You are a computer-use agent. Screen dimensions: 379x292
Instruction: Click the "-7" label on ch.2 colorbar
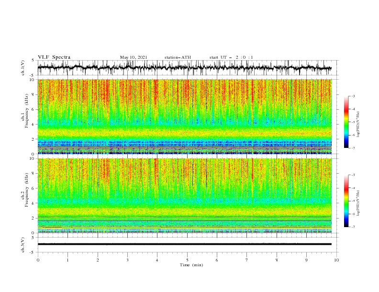(353, 227)
